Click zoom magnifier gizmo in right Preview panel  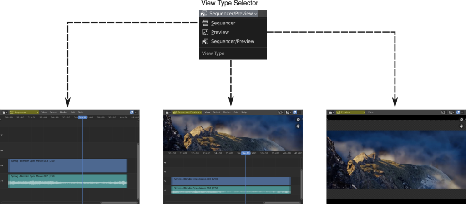click(x=461, y=120)
